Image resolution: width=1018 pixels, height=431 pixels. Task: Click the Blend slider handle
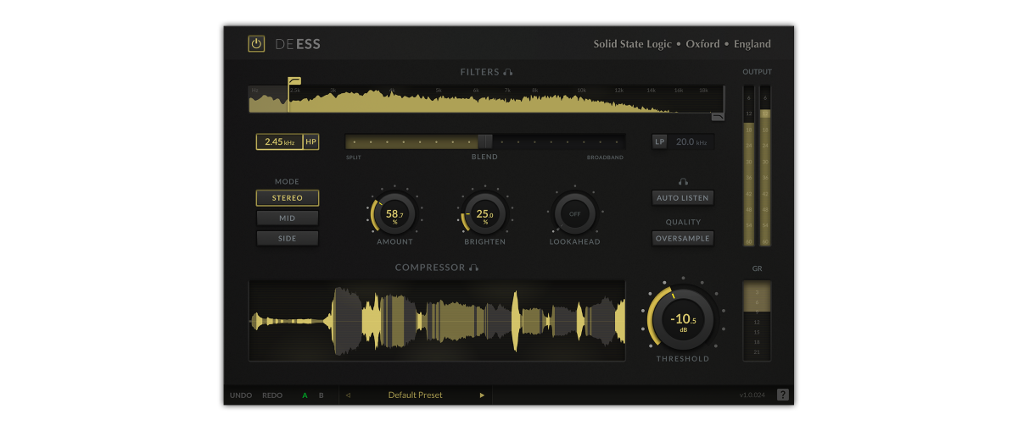click(484, 141)
